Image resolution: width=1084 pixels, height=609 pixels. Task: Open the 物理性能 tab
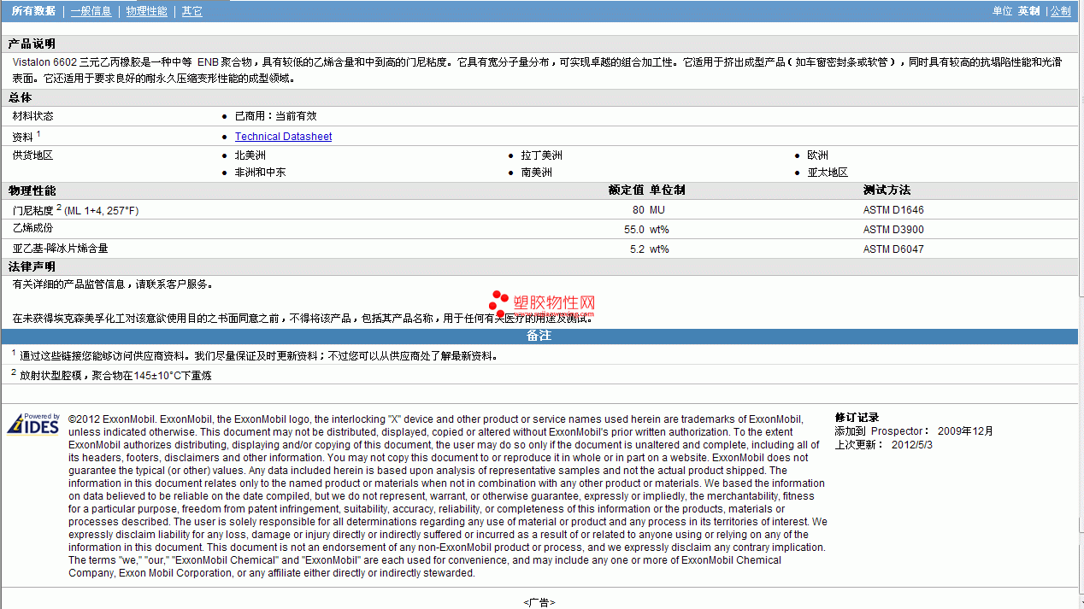pos(146,11)
